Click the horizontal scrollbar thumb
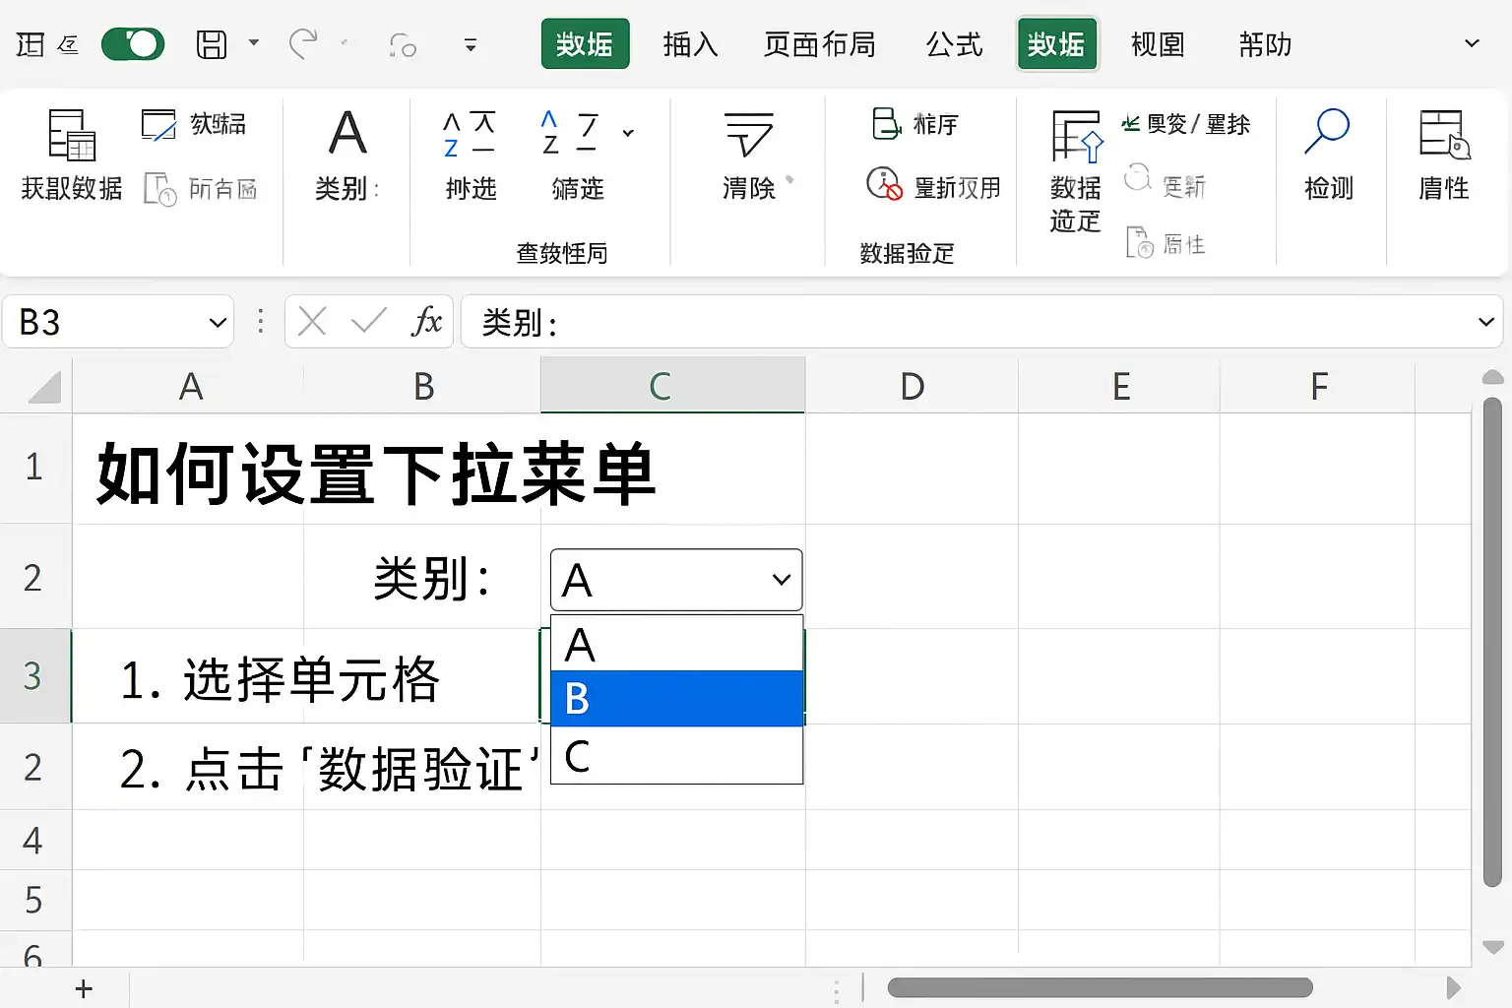The height and width of the screenshot is (1008, 1512). point(1101,987)
